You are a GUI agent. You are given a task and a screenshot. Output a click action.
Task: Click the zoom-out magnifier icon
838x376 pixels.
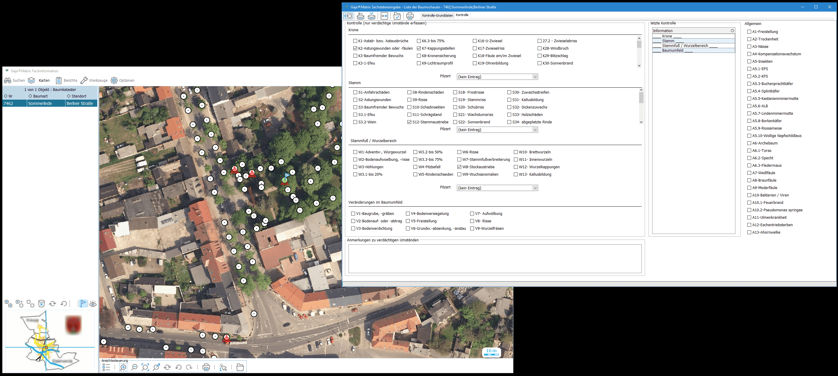[x=134, y=367]
